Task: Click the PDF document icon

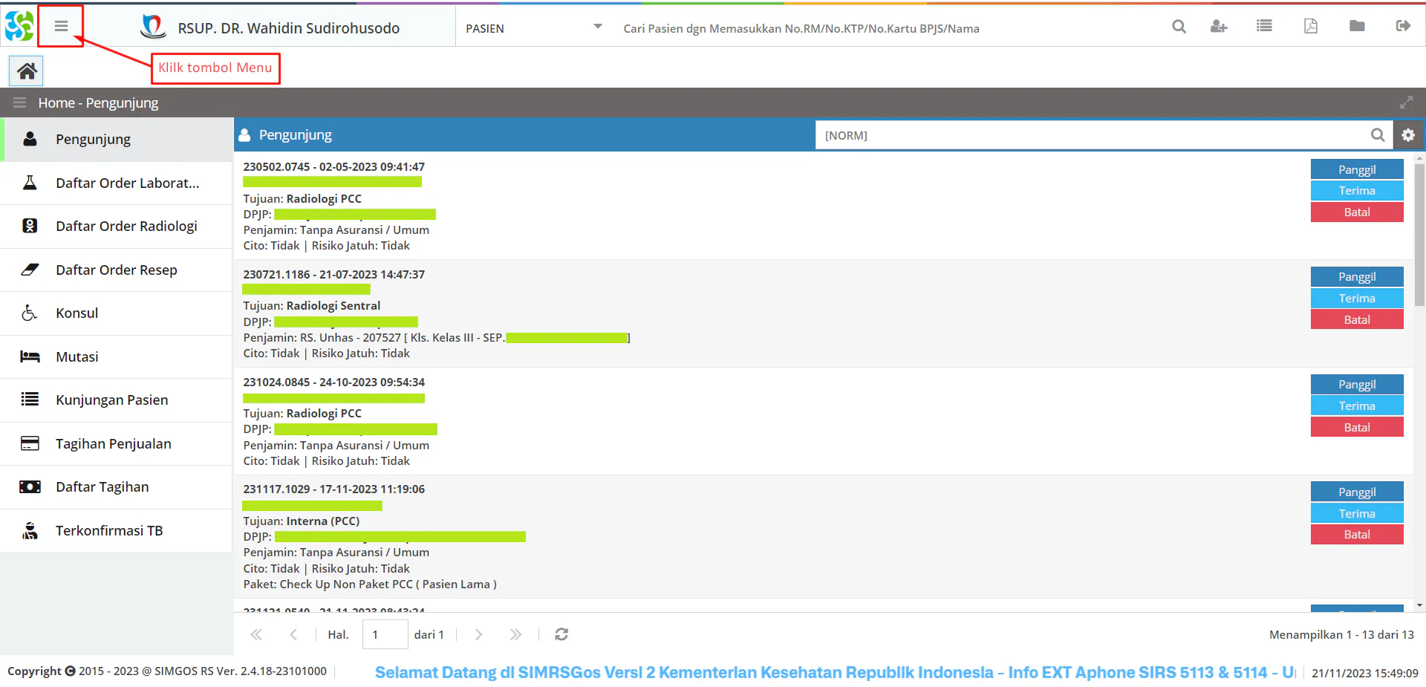Action: click(1311, 27)
